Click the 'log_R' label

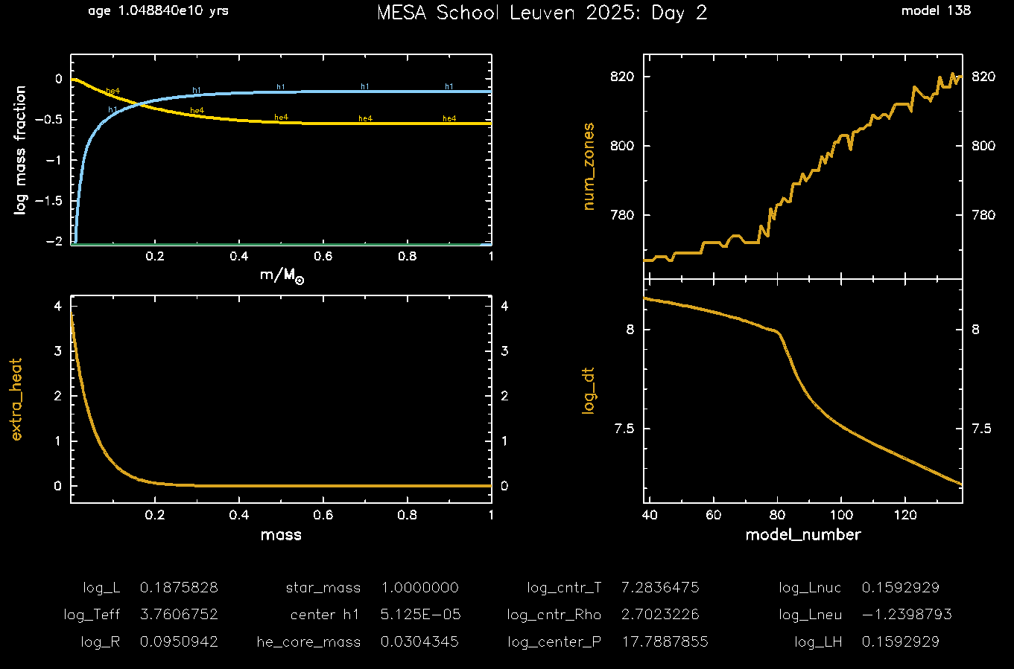tap(101, 642)
